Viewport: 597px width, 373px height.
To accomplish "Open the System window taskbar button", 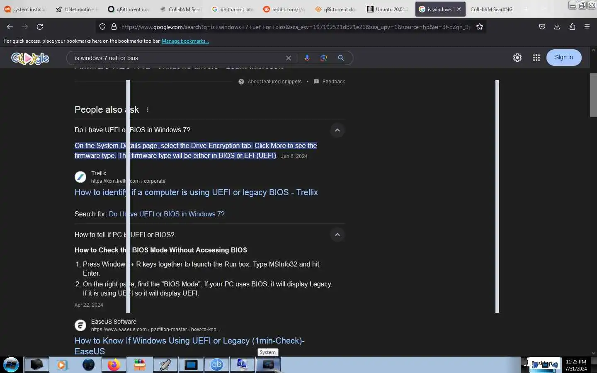I will (268, 365).
